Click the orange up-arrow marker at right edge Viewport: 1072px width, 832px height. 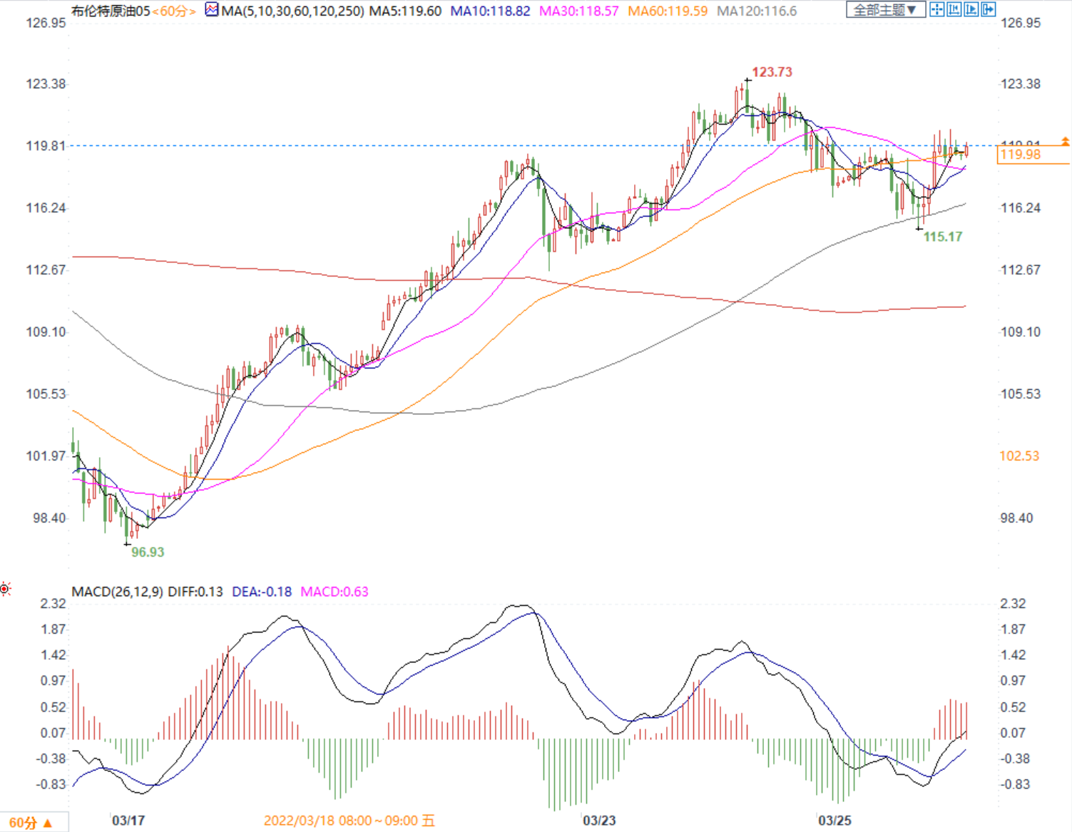1065,142
